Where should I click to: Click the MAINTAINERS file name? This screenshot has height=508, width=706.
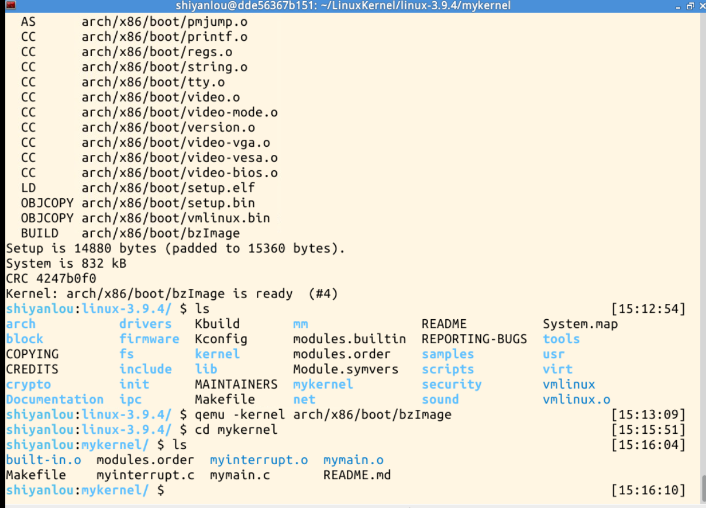pyautogui.click(x=236, y=384)
